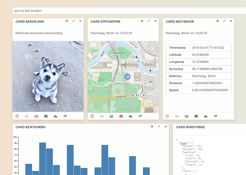This screenshot has width=246, height=175.
Task: Click the 'L 1069' road label on map
Action: pos(149,82)
